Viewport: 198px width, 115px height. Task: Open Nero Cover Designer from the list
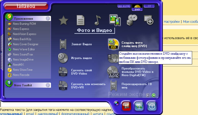25,44
